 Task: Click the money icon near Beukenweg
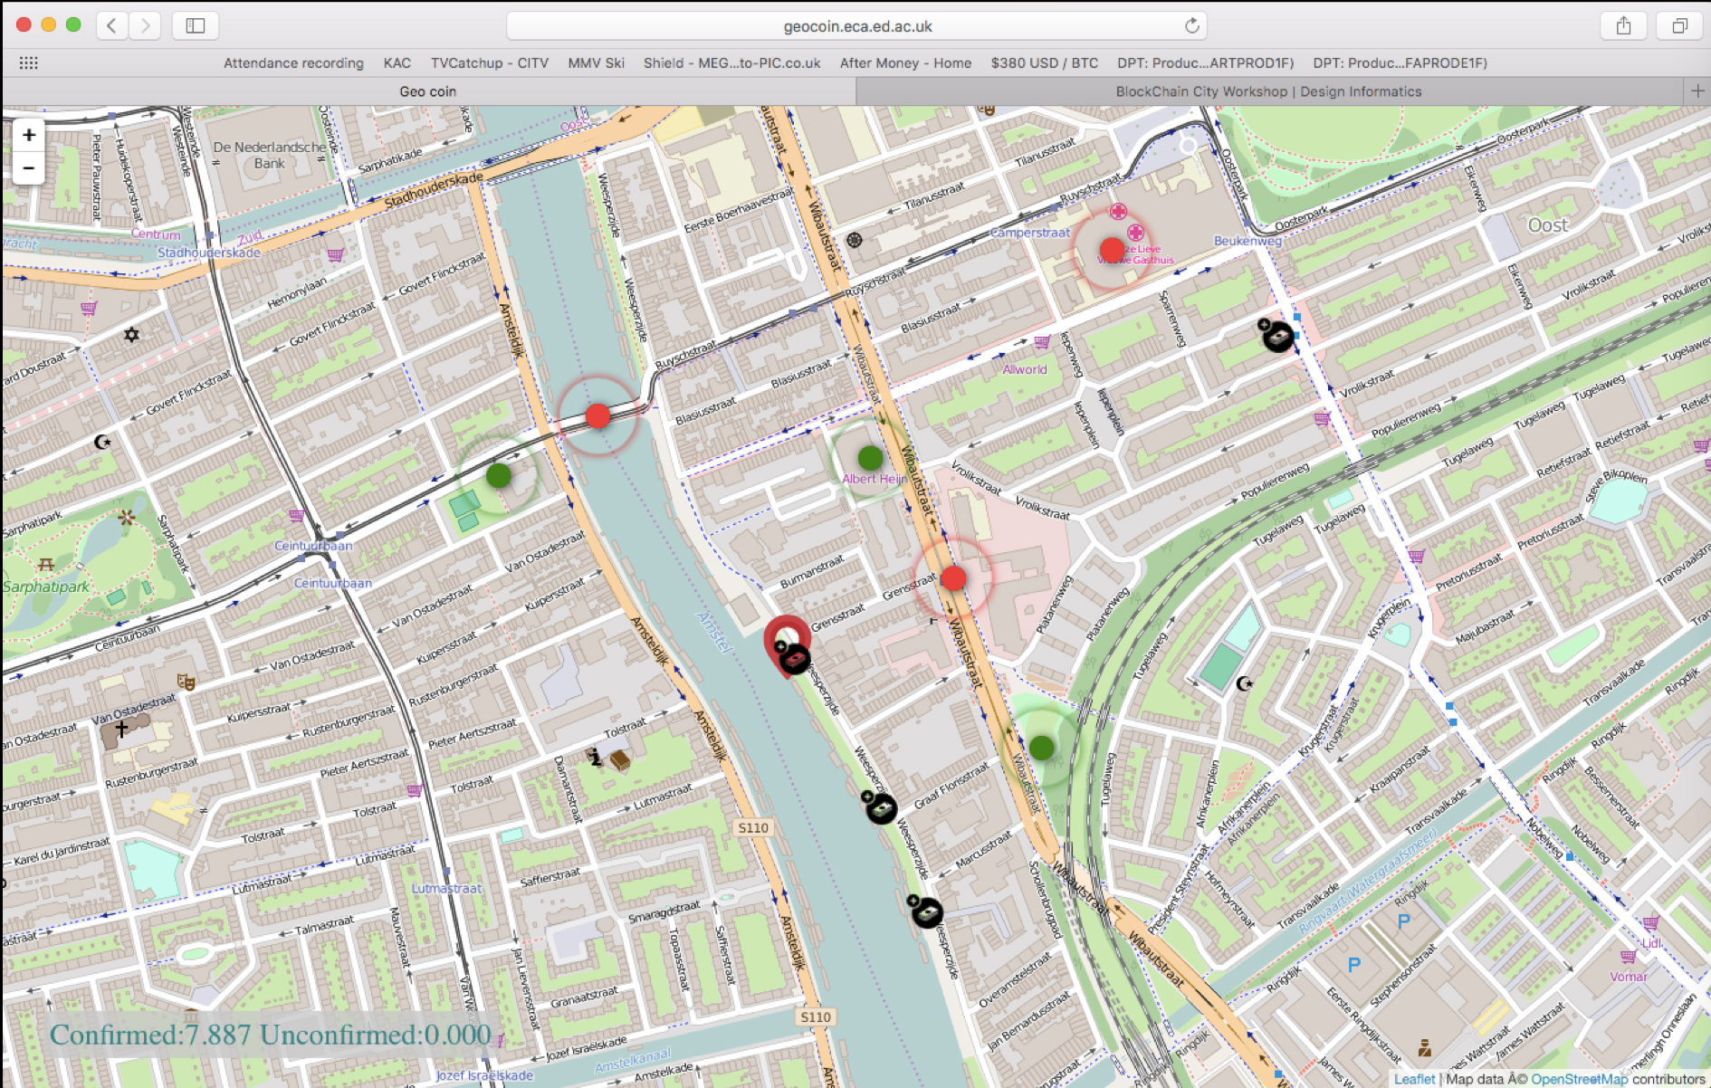click(x=1277, y=336)
